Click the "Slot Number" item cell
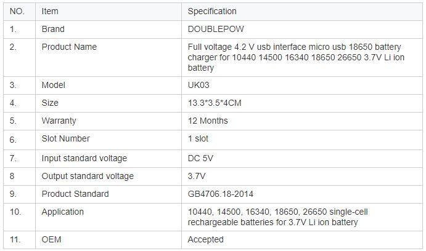The image size is (426, 251). pos(65,138)
